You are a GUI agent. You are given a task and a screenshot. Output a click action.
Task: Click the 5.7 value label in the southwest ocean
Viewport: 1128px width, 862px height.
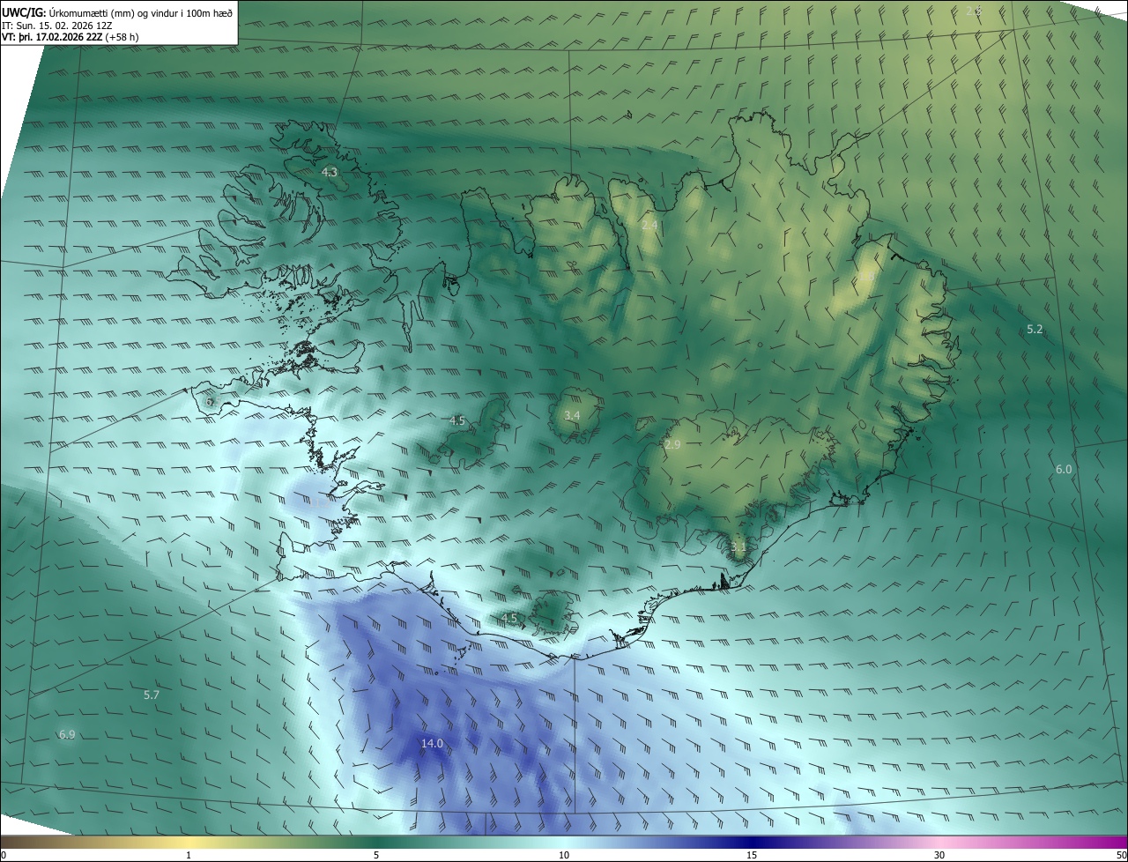[152, 695]
